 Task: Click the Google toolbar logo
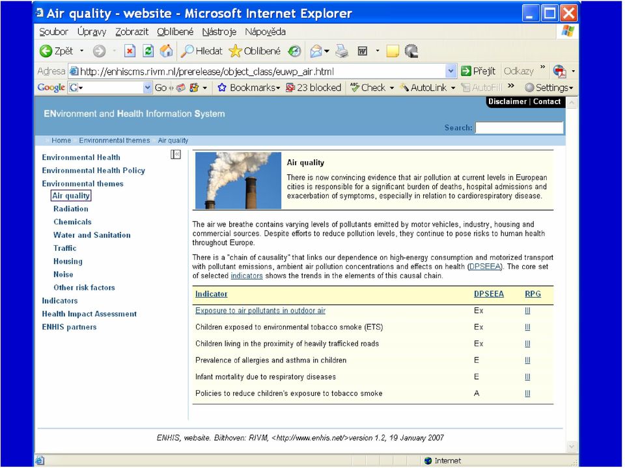pyautogui.click(x=51, y=88)
